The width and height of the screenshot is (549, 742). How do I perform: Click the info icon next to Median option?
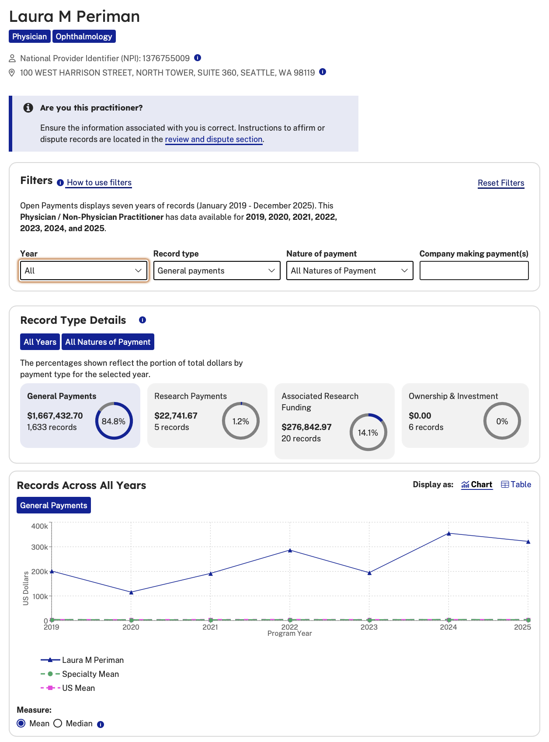coord(101,725)
